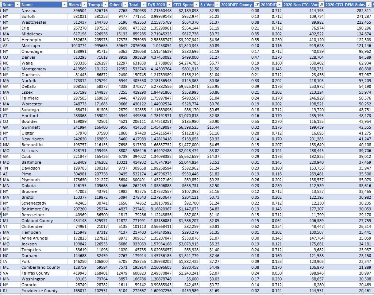Select Gwinnett's $15.44 per vote cell
This screenshot has height=295, width=374.
(x=210, y=128)
